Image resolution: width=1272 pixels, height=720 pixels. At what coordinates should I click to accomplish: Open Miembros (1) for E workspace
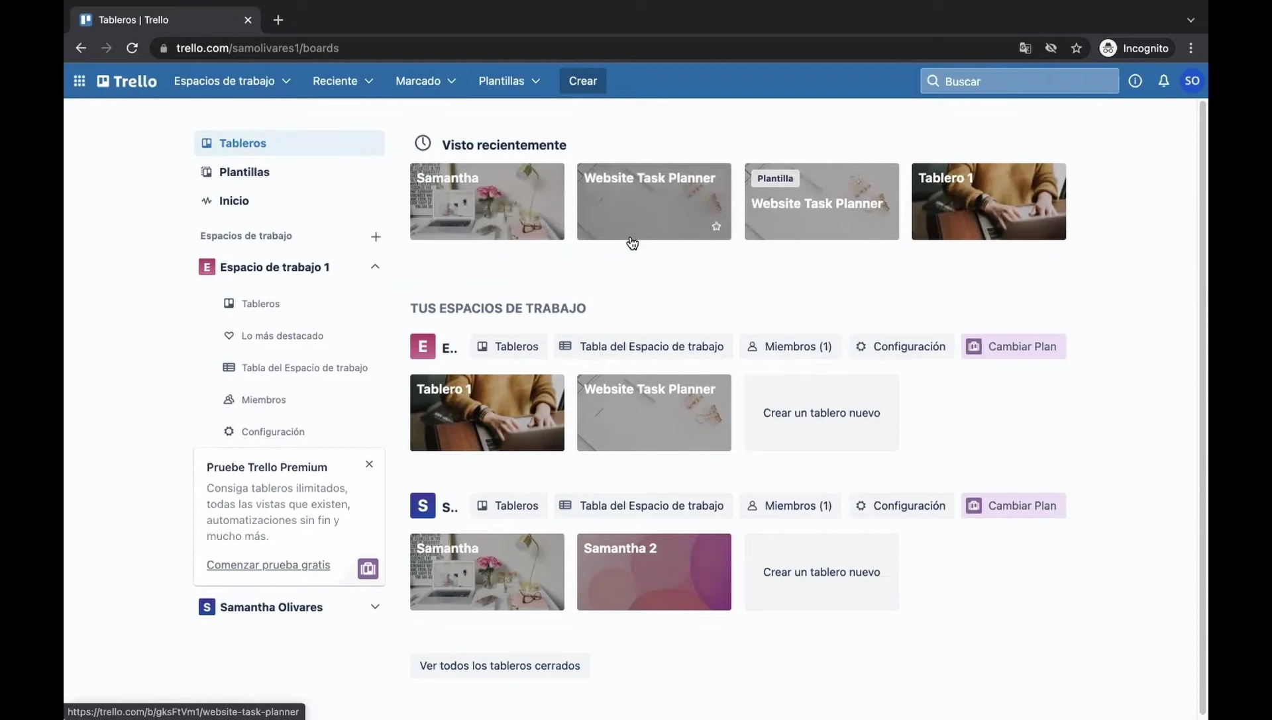coord(790,346)
